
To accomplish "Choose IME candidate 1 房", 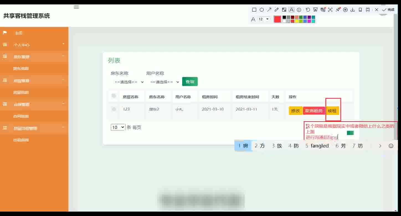I will point(243,146).
